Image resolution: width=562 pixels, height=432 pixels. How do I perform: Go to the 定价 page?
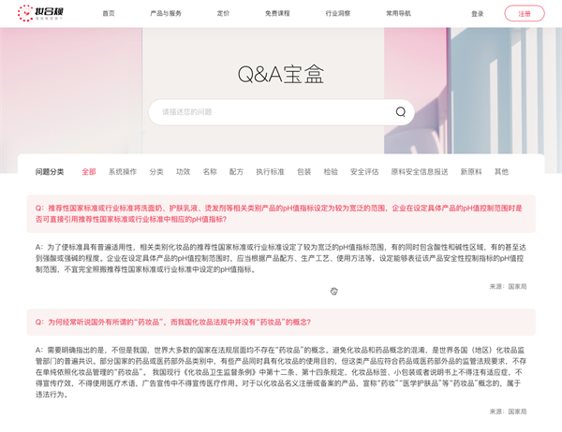point(223,14)
